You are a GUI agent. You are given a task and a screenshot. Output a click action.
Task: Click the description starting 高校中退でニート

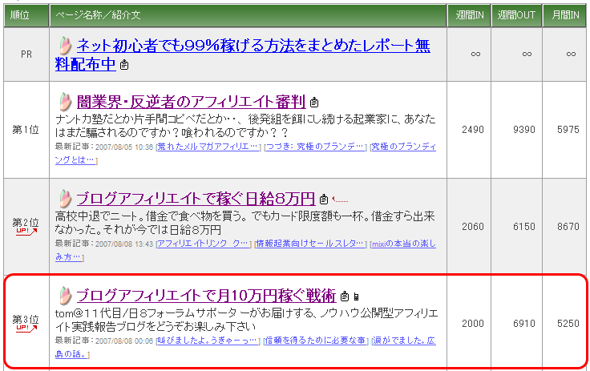[244, 223]
